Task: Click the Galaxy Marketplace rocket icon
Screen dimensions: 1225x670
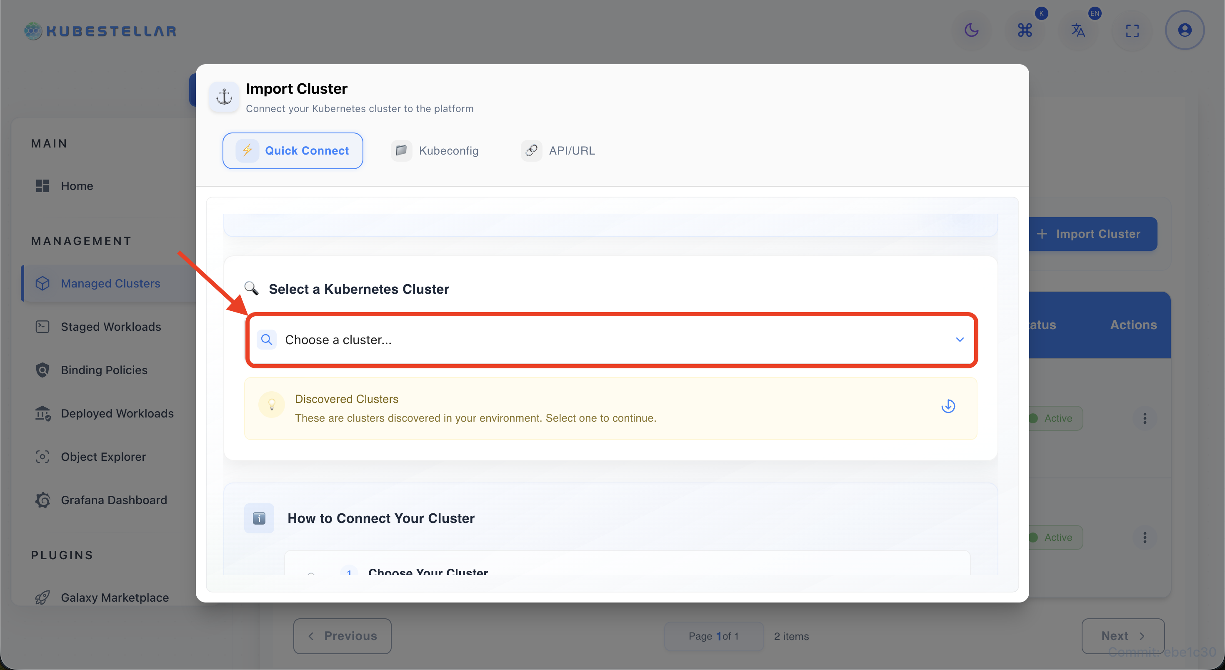Action: pyautogui.click(x=42, y=597)
